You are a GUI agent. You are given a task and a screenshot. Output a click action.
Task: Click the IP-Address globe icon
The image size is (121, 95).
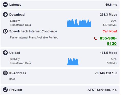tap(5, 73)
